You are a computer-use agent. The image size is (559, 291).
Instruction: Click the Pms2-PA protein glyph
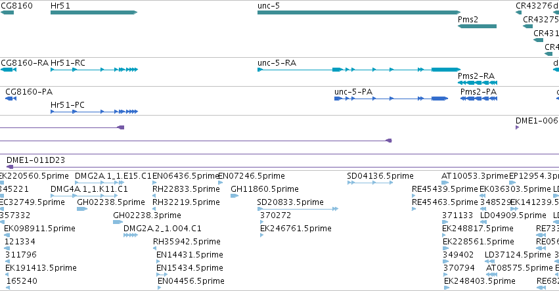[x=479, y=99]
